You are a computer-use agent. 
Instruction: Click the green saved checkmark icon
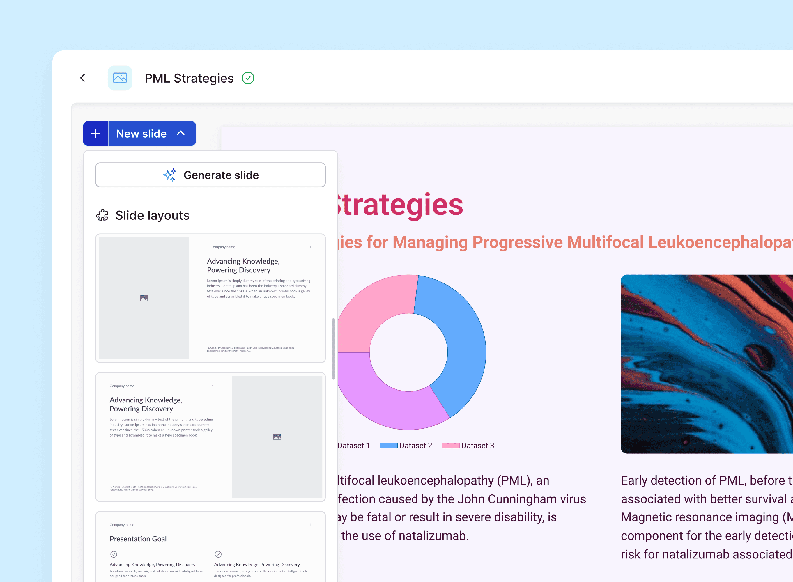click(x=248, y=78)
